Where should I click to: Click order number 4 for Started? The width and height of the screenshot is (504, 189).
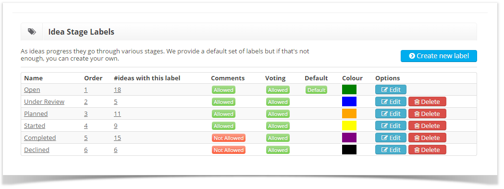tap(86, 126)
